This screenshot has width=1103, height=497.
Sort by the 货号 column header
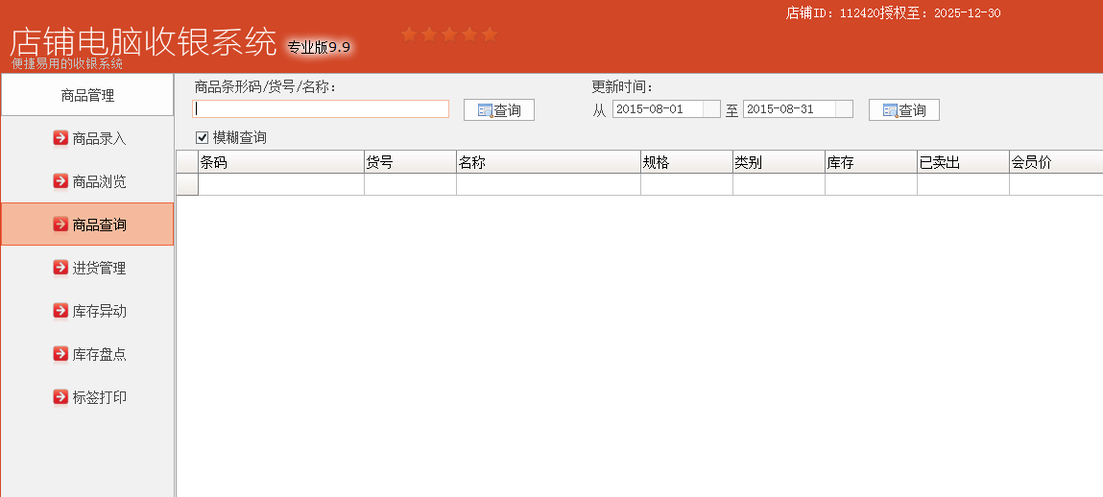(410, 162)
